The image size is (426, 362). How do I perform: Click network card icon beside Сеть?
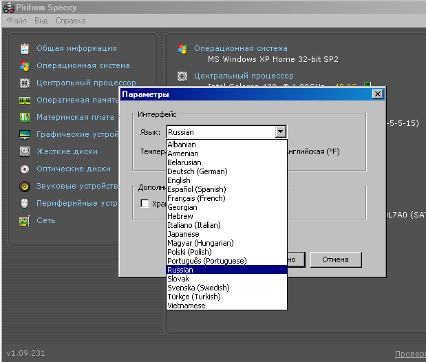(x=25, y=221)
